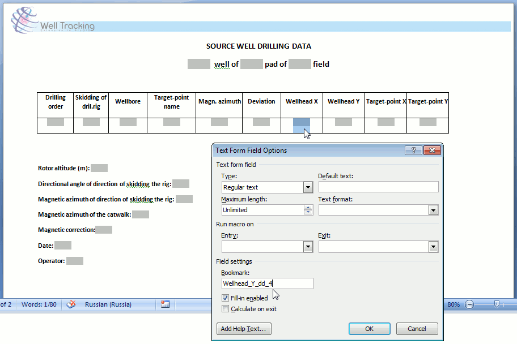Close the Text Form Field Options dialog
The width and height of the screenshot is (517, 344).
pyautogui.click(x=432, y=150)
